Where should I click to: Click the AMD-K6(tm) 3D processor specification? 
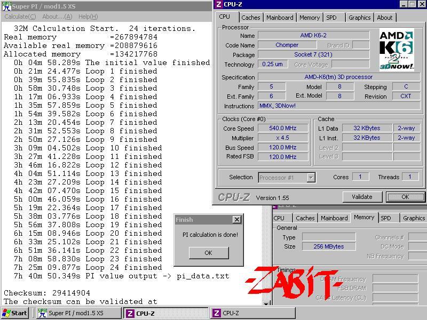tap(338, 77)
